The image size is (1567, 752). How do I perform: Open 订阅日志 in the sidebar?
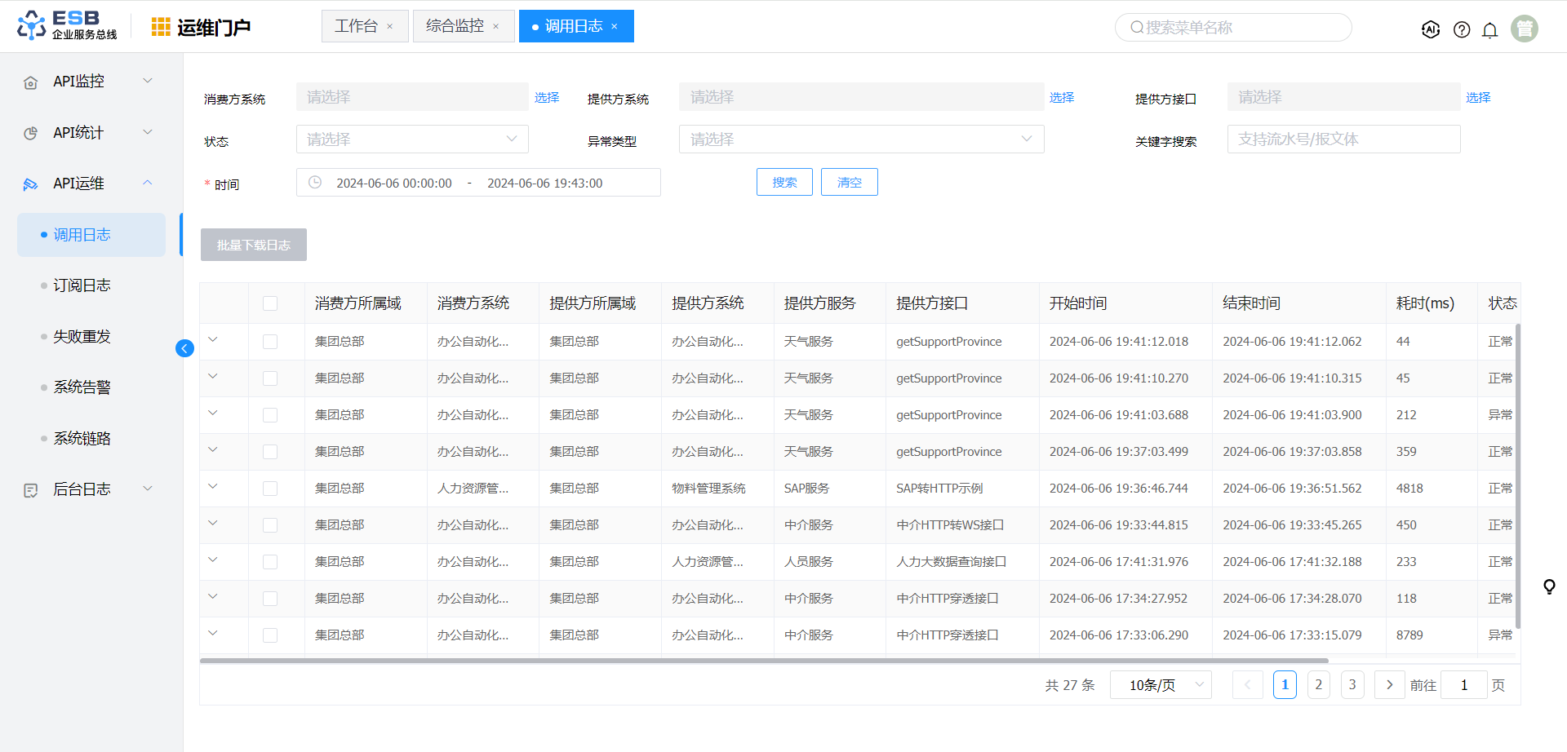click(82, 285)
